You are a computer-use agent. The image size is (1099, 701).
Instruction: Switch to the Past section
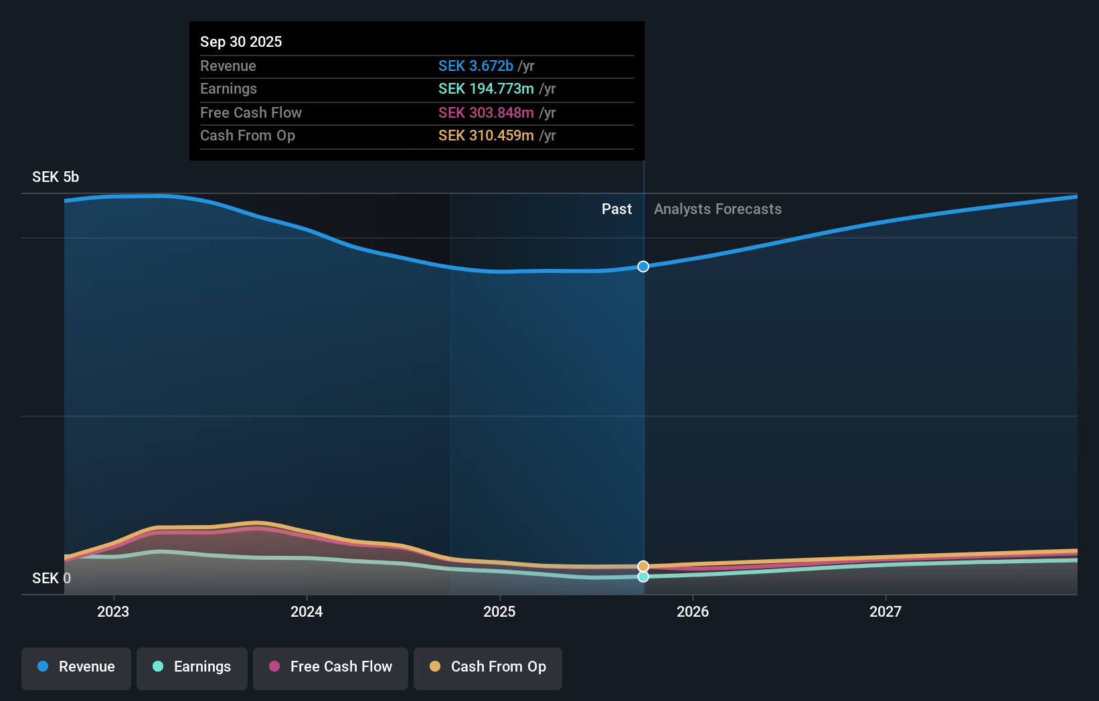click(616, 209)
